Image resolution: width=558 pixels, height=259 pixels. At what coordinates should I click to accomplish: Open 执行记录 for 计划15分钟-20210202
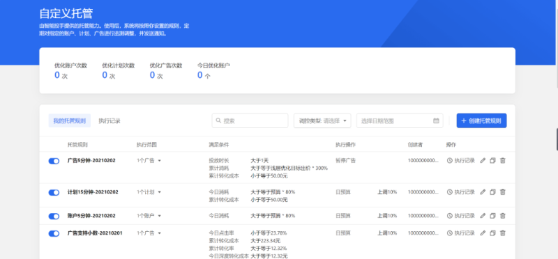[x=461, y=192]
